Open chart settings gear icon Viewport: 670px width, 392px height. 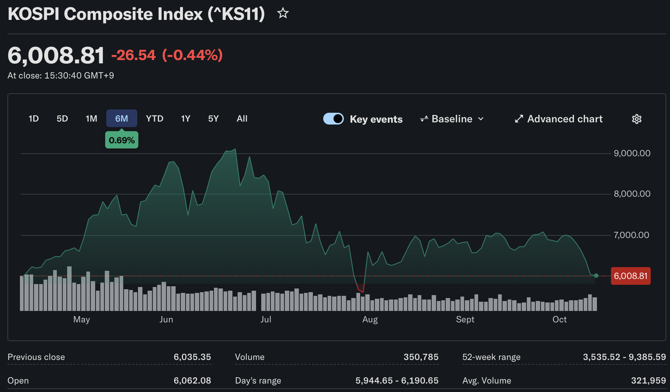pos(637,119)
